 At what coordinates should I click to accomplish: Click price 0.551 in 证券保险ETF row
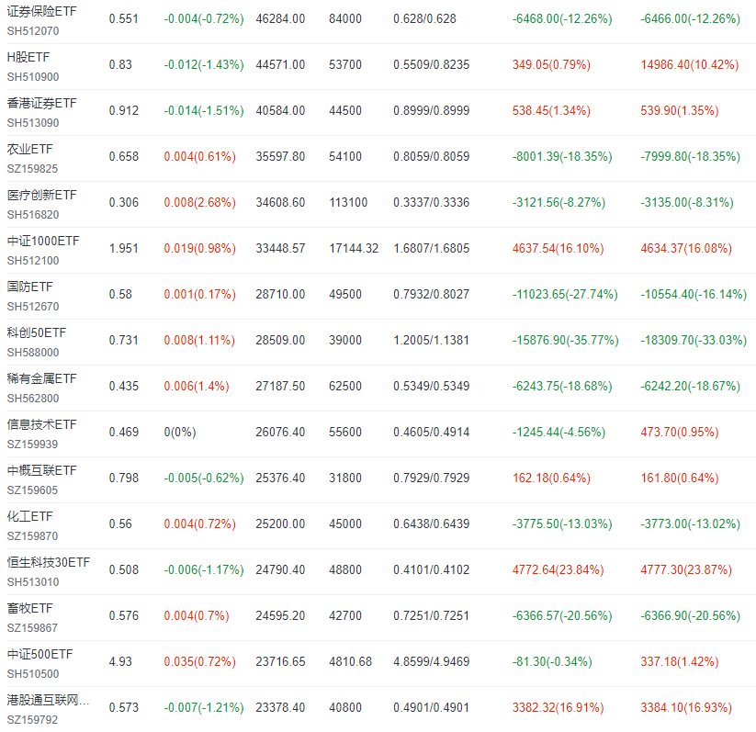pyautogui.click(x=124, y=18)
